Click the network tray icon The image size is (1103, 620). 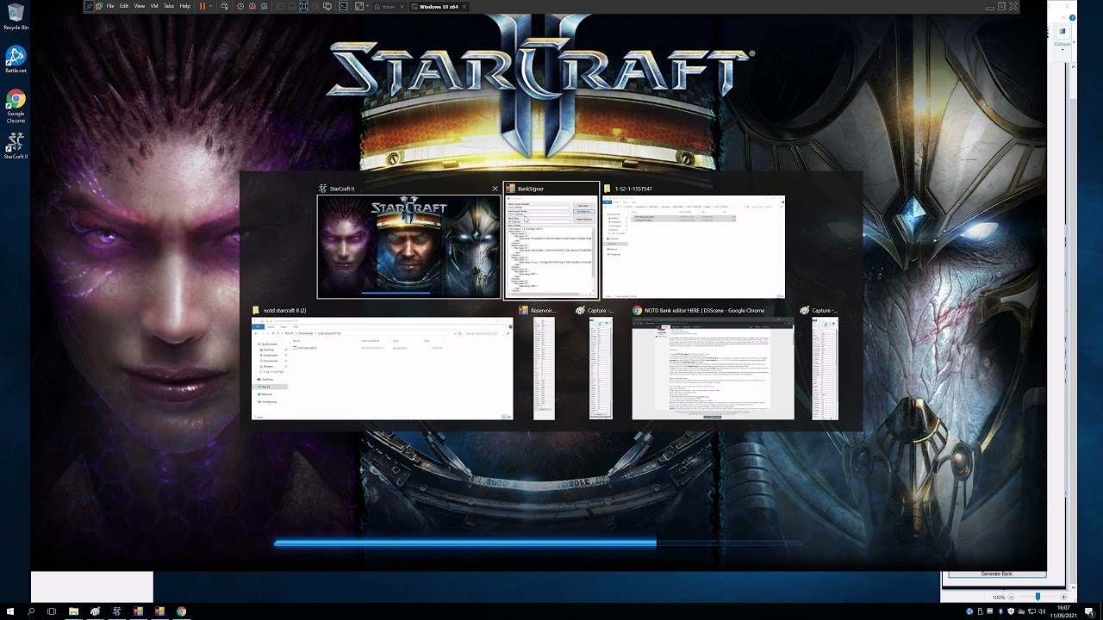tap(1031, 611)
